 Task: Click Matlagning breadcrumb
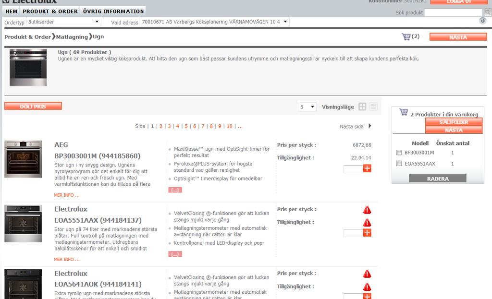[x=72, y=36]
